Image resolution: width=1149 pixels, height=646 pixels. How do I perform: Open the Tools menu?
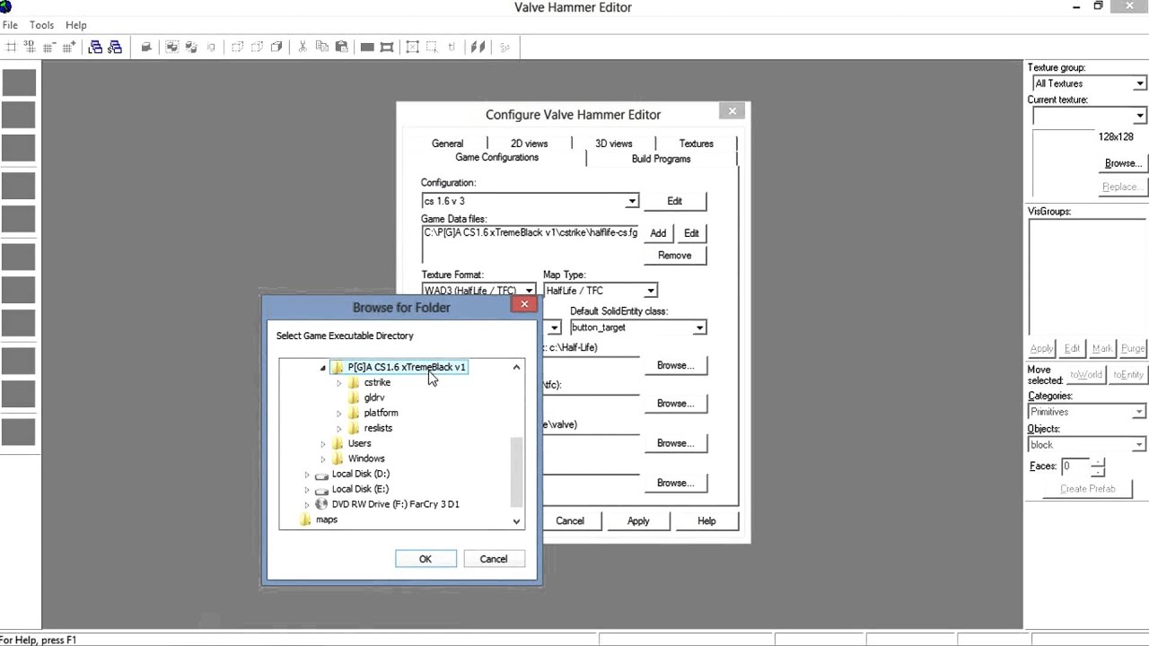coord(42,25)
